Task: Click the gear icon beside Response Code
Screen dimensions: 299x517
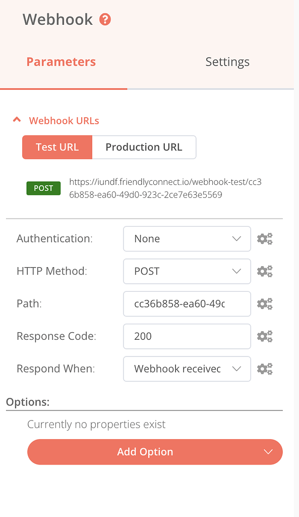Action: pos(265,336)
